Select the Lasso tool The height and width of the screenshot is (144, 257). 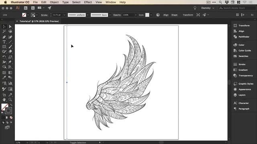coord(10,31)
